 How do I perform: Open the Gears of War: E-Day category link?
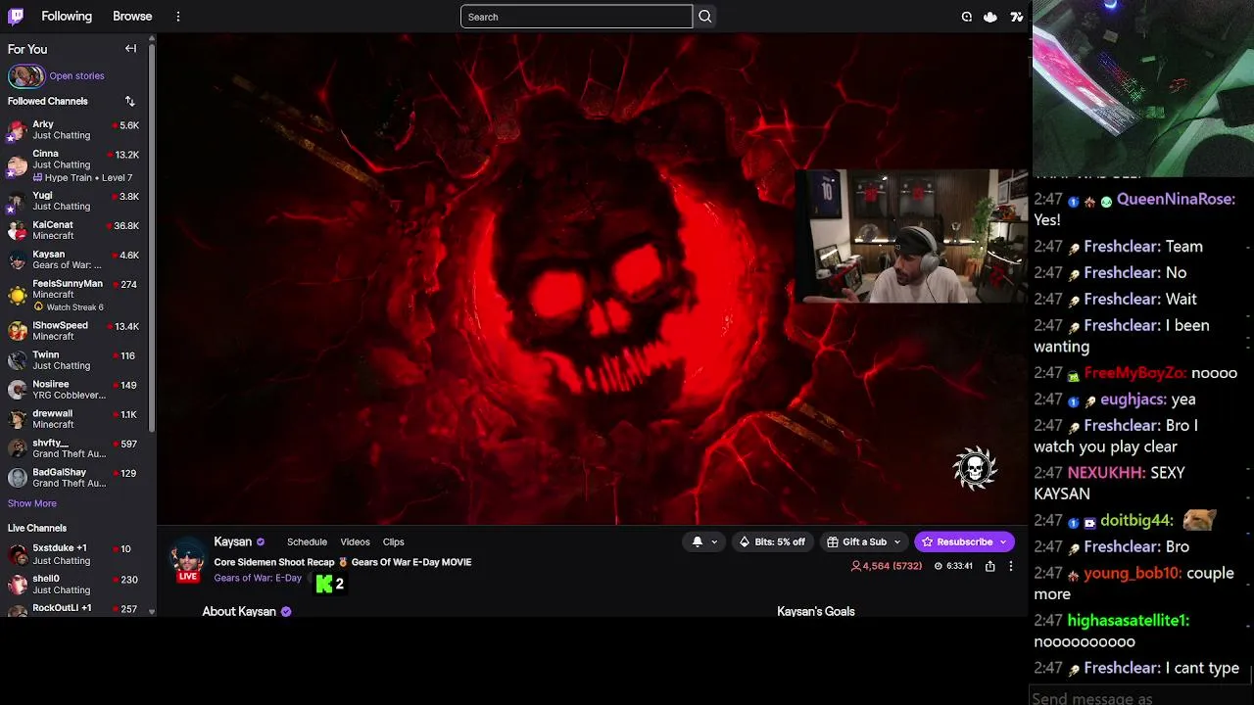(258, 578)
